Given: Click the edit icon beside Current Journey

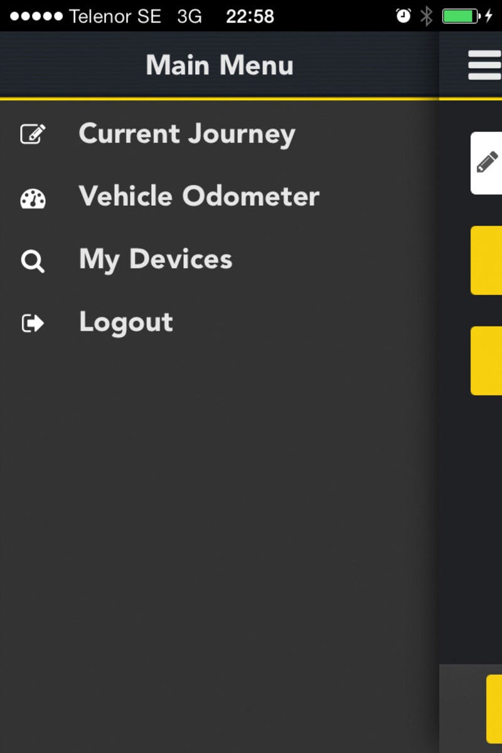Looking at the screenshot, I should 33,134.
